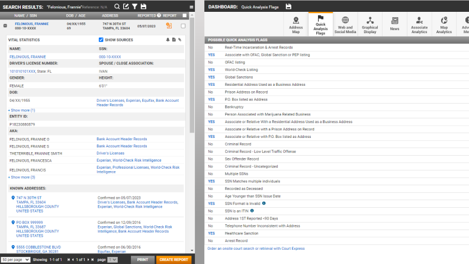
Task: Click the bell alert icon in Vital Statistics
Action: pyautogui.click(x=167, y=40)
